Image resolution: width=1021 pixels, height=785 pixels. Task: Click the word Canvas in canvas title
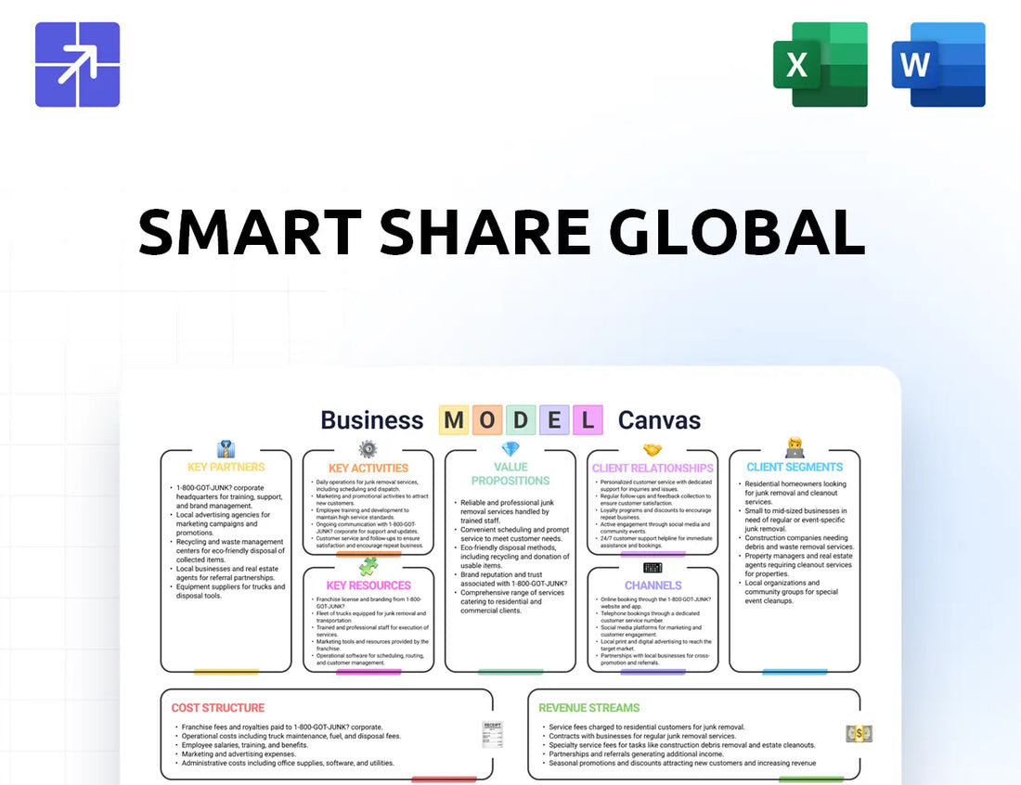(659, 419)
